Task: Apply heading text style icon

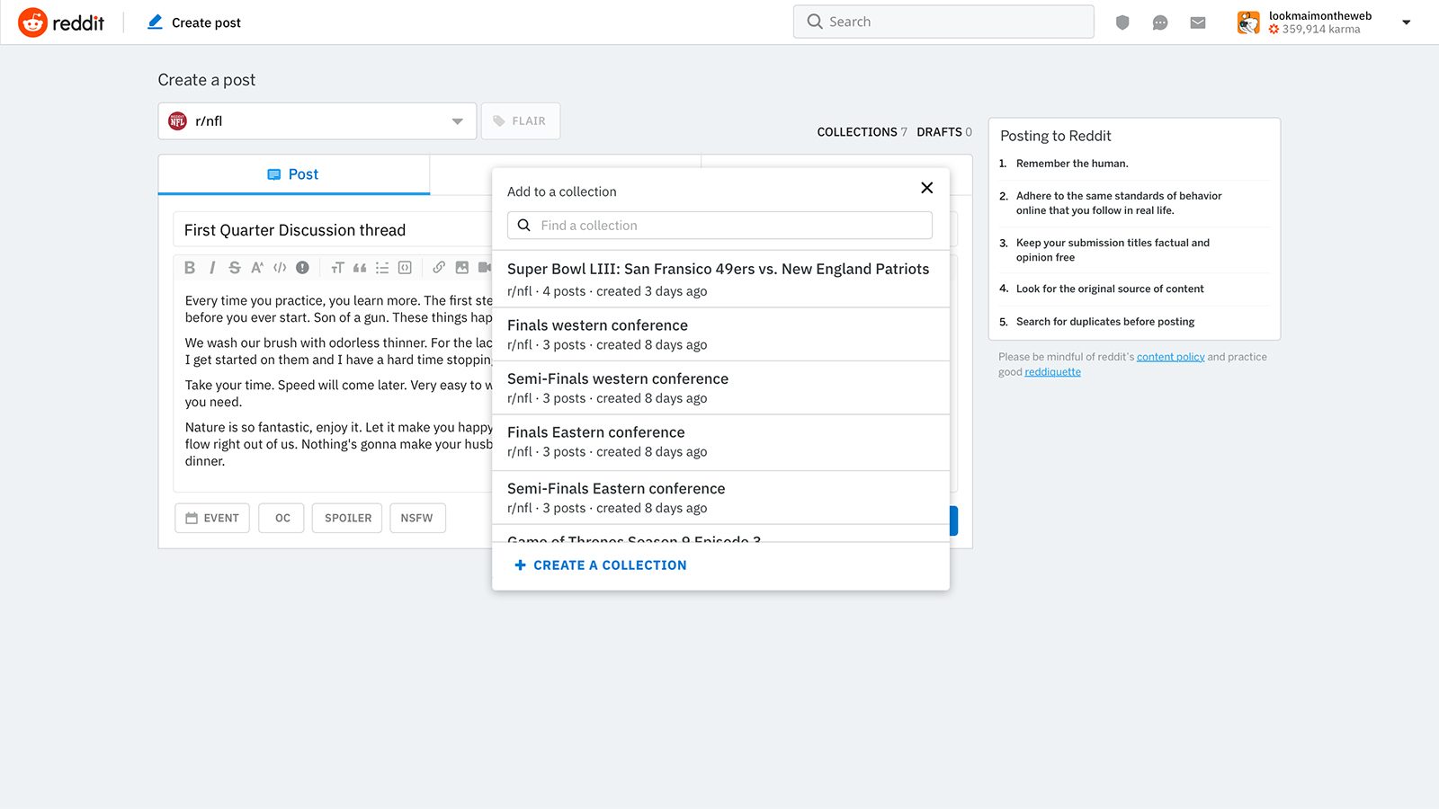Action: [337, 268]
